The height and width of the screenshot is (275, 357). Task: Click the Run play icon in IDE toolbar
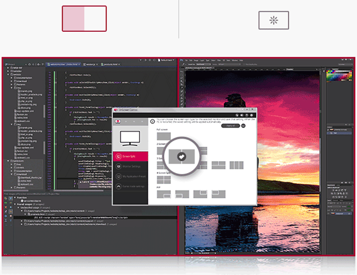point(145,60)
